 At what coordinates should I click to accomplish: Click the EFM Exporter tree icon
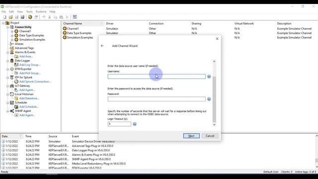(x=12, y=69)
